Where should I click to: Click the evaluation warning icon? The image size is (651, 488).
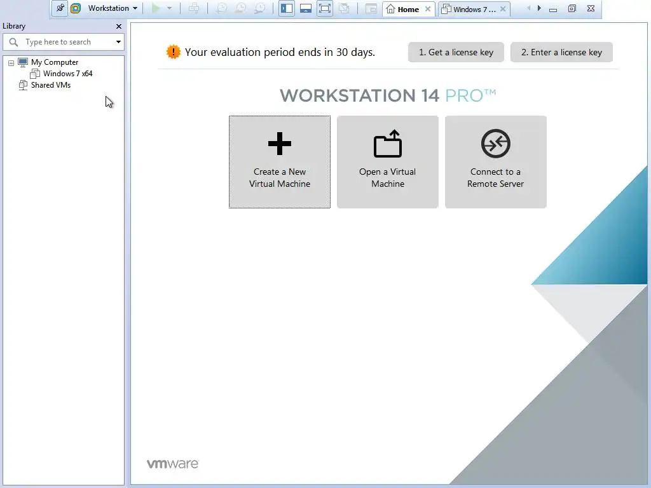[x=173, y=52]
